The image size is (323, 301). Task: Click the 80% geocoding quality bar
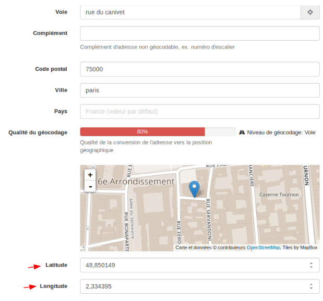pyautogui.click(x=142, y=132)
